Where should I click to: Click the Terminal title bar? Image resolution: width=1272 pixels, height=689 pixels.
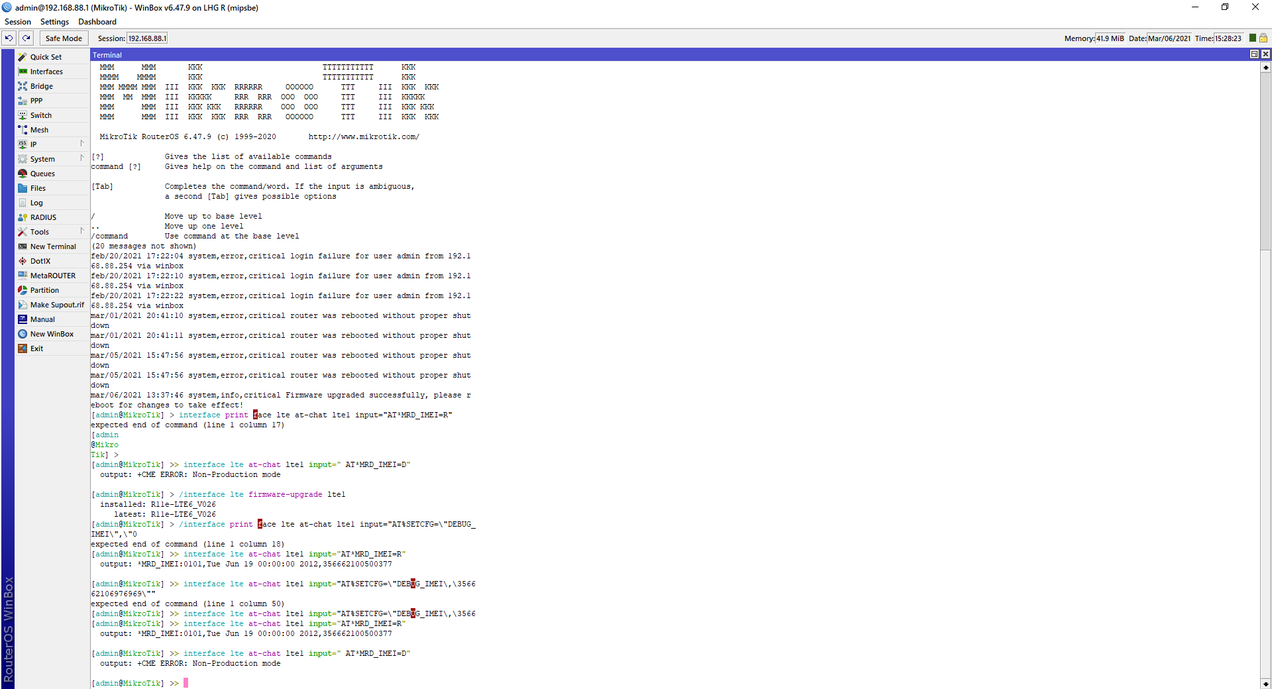[x=669, y=54]
